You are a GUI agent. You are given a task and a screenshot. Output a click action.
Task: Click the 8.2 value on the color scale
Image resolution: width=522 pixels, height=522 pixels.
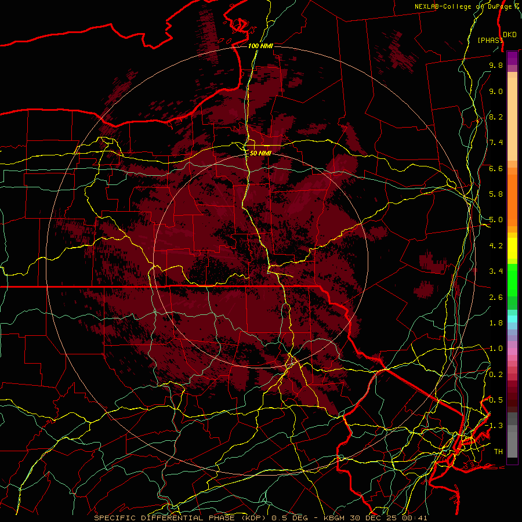click(x=496, y=117)
